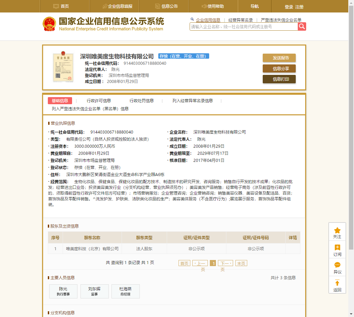The image size is (354, 317).
Task: Open the business license thumbnail image
Action: pos(63,67)
